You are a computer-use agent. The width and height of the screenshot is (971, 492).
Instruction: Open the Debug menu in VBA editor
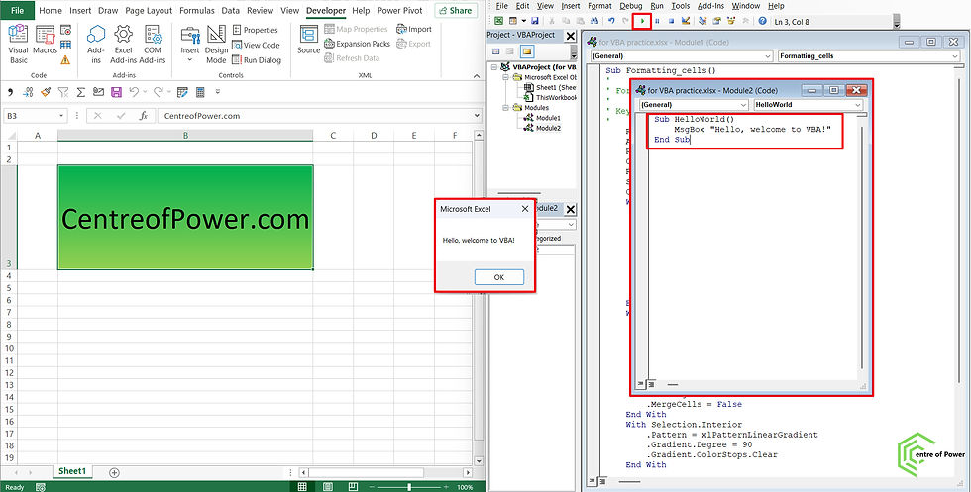coord(631,6)
